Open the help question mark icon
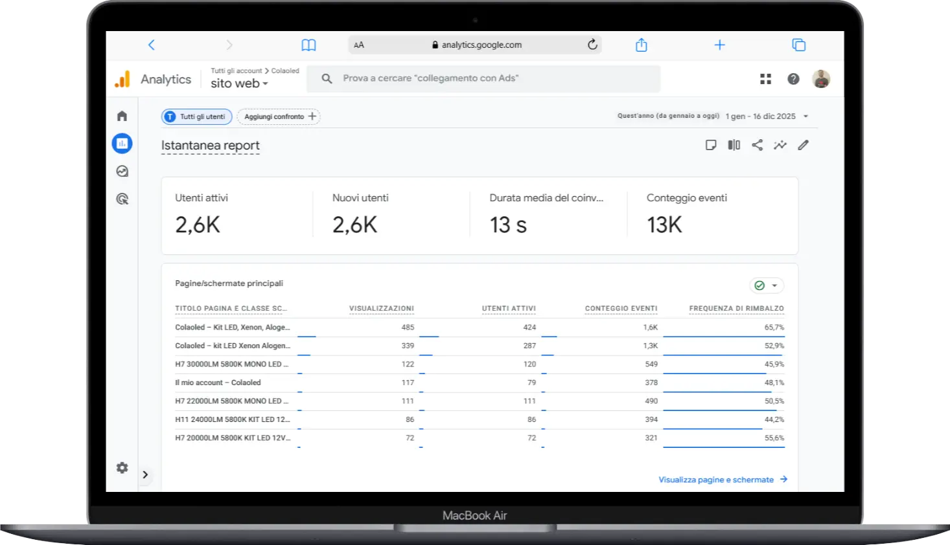 793,79
